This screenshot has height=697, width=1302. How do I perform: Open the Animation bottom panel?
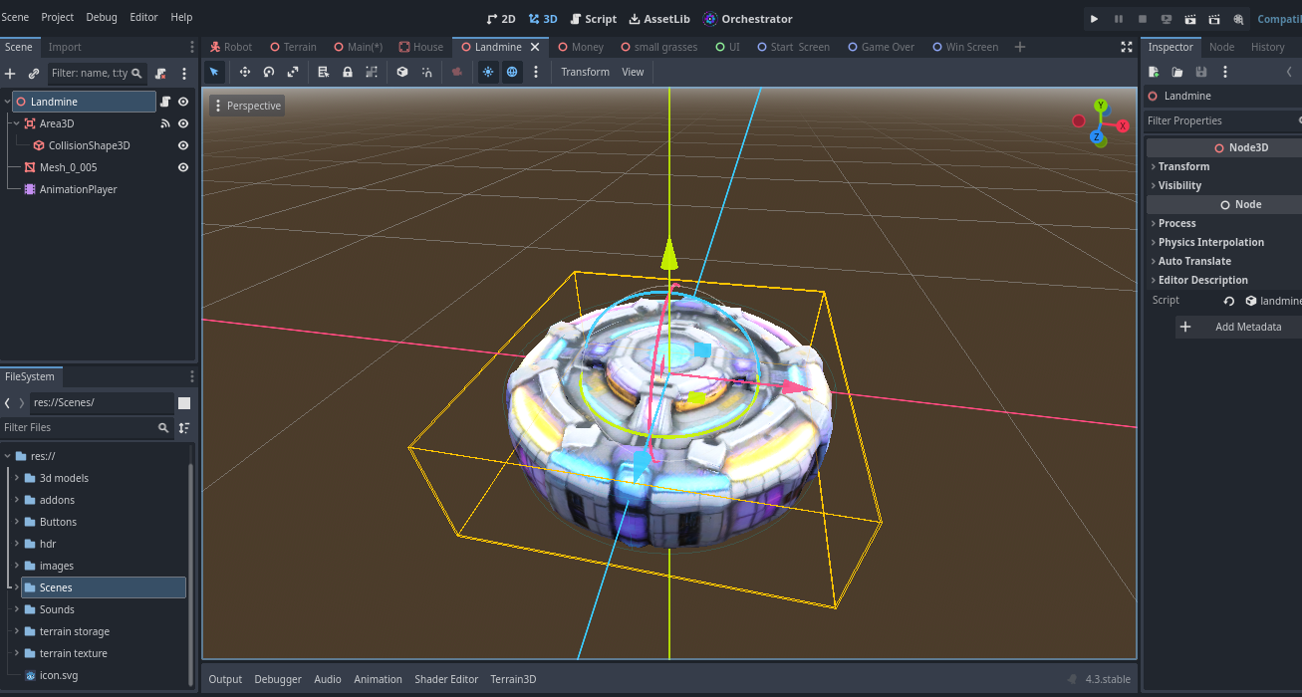coord(378,679)
